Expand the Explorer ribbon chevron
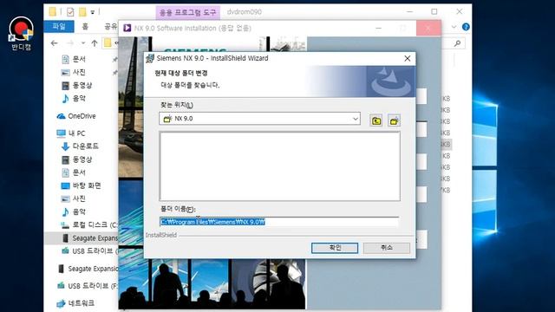 [x=454, y=27]
